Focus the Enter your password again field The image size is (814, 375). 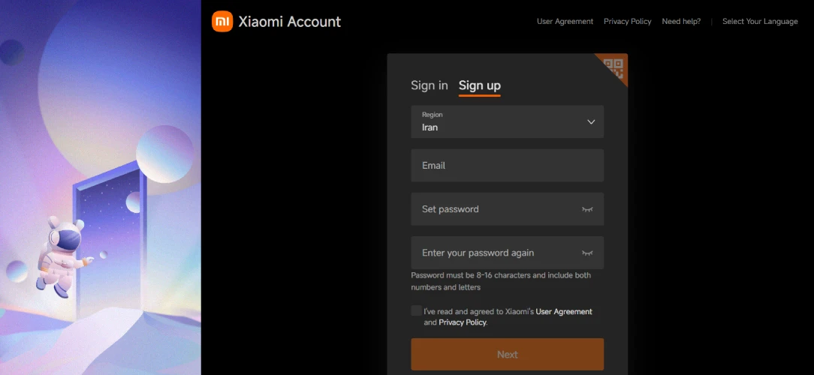[x=496, y=253]
